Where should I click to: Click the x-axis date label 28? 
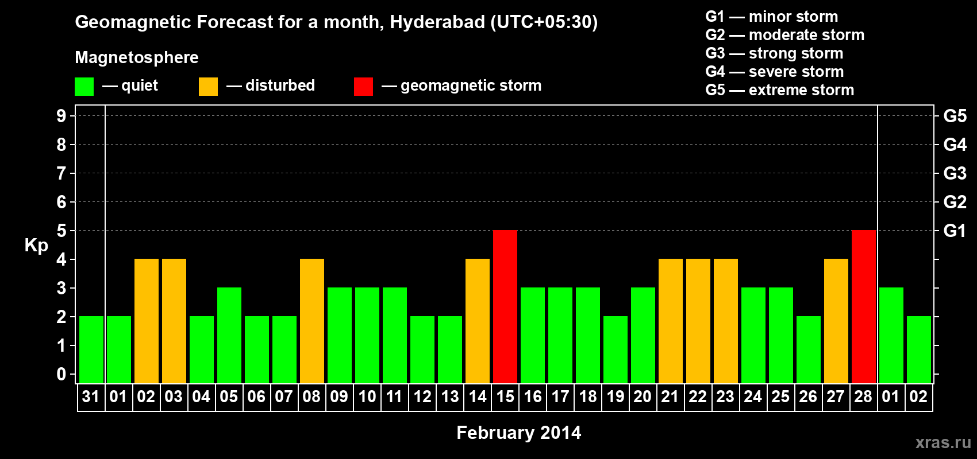(x=863, y=397)
